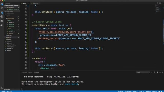Maximize the terminal panel with the chevron
The width and height of the screenshot is (164, 92).
point(160,72)
